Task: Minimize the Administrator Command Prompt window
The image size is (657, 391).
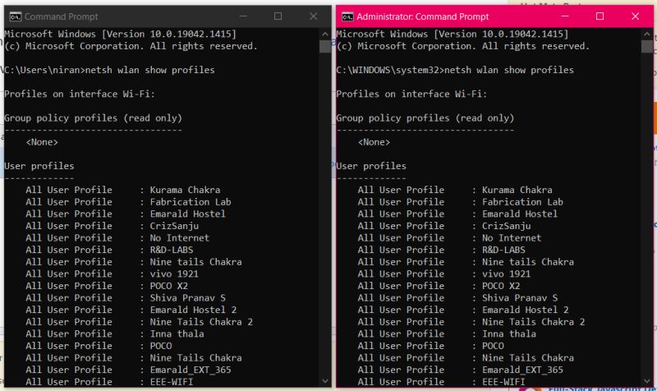Action: 565,16
